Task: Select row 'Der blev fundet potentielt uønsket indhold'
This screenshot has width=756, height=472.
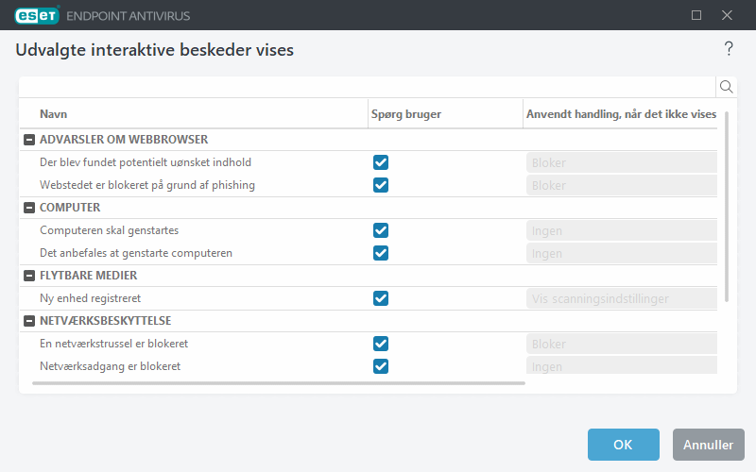Action: [146, 162]
